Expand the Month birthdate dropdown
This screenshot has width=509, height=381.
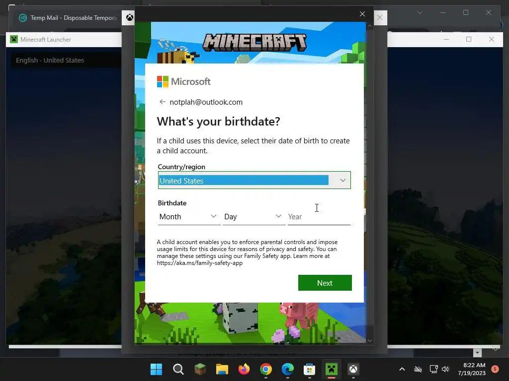point(188,216)
